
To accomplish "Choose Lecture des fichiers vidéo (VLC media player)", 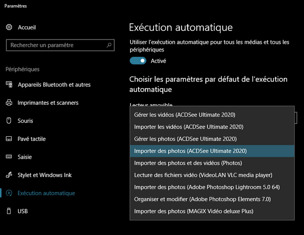I will (203, 175).
